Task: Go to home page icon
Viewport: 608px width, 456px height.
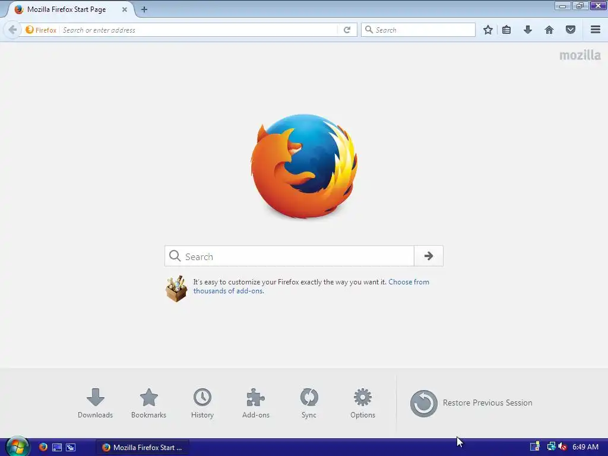Action: pyautogui.click(x=549, y=30)
